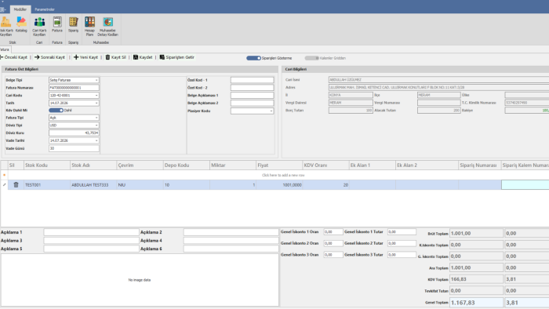Expand the Belge Tipi dropdown
The image size is (549, 309).
pos(96,80)
